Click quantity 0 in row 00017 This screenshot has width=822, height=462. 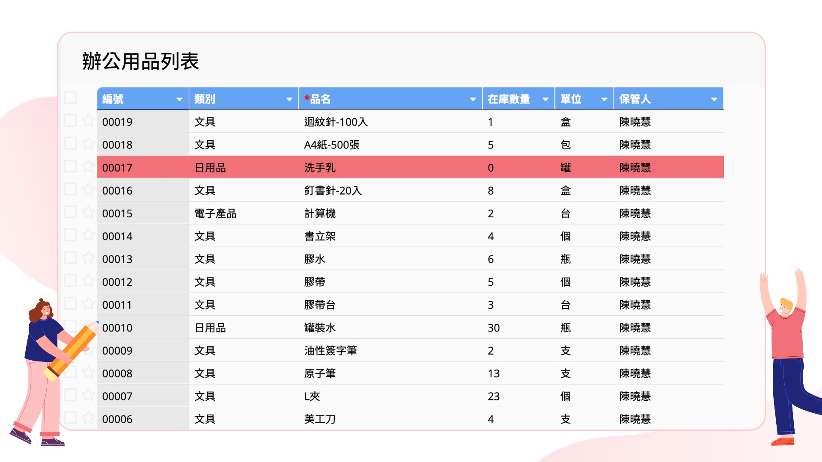[x=491, y=168]
